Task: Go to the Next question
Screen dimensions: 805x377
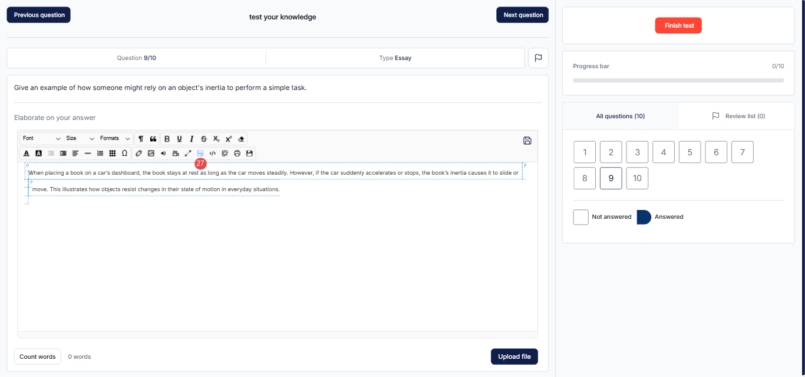Action: (x=523, y=15)
